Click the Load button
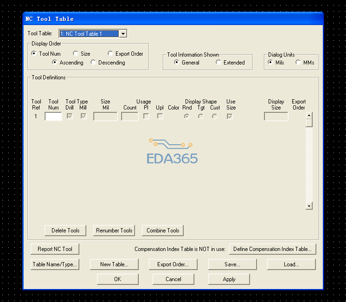 [x=291, y=264]
